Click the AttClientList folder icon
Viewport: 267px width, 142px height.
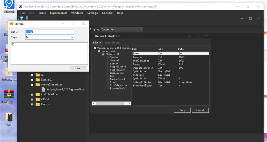coord(37,94)
